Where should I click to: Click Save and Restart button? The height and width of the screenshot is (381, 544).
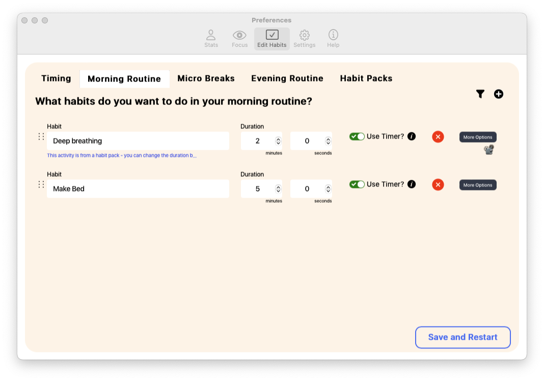tap(463, 337)
